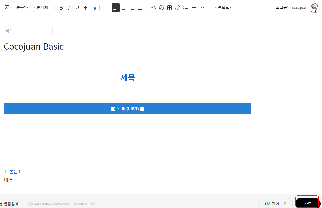Screen dimensions: 322x208
Task: Click the POWERED BY TINY link
Action: (84, 204)
